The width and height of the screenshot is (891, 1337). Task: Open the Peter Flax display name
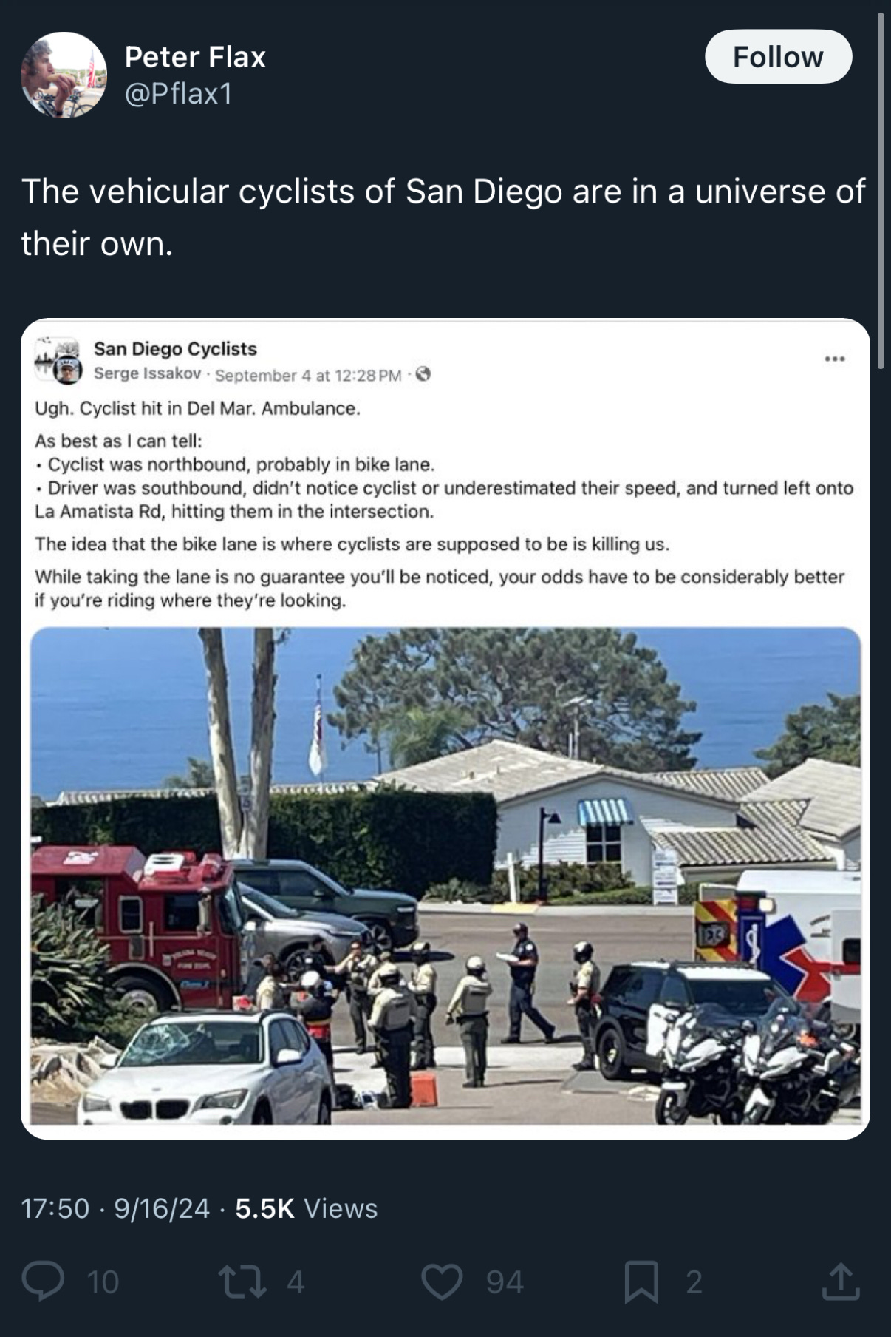pos(195,57)
